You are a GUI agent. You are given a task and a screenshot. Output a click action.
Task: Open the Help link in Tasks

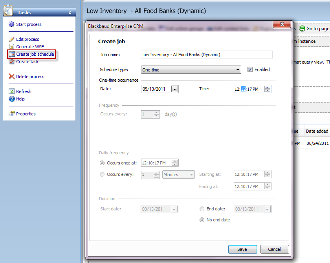(20, 99)
